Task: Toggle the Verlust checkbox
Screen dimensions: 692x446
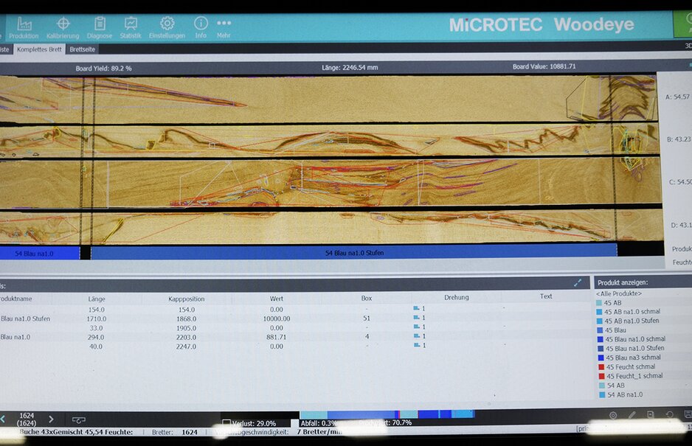Action: pyautogui.click(x=226, y=423)
